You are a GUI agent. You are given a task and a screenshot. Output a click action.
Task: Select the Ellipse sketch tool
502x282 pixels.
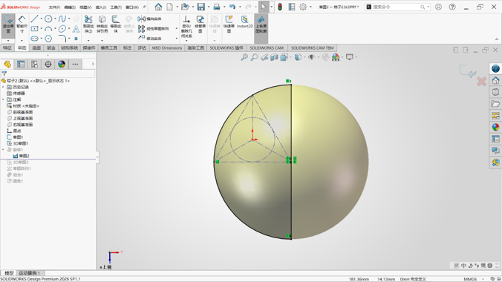[62, 29]
